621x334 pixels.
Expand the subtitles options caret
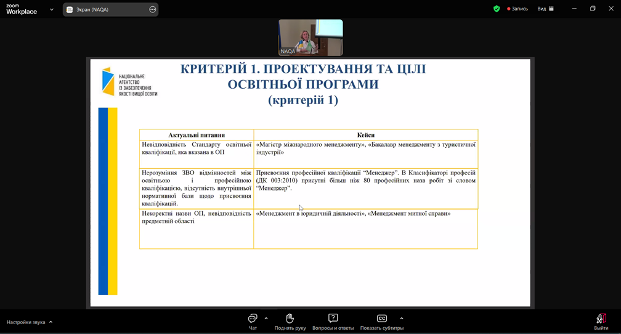coord(402,318)
